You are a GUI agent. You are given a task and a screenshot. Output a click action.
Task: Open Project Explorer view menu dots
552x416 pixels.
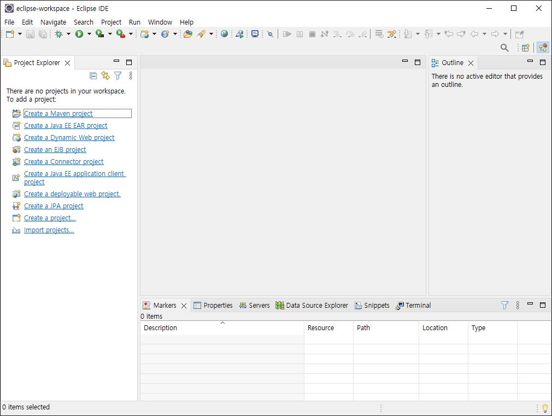(x=131, y=75)
